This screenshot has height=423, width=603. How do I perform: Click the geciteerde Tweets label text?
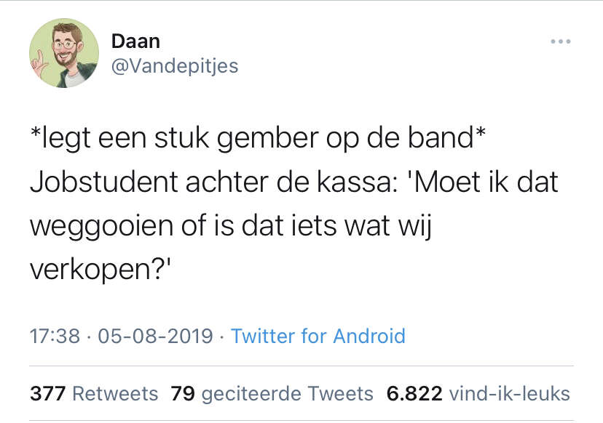coord(287,394)
